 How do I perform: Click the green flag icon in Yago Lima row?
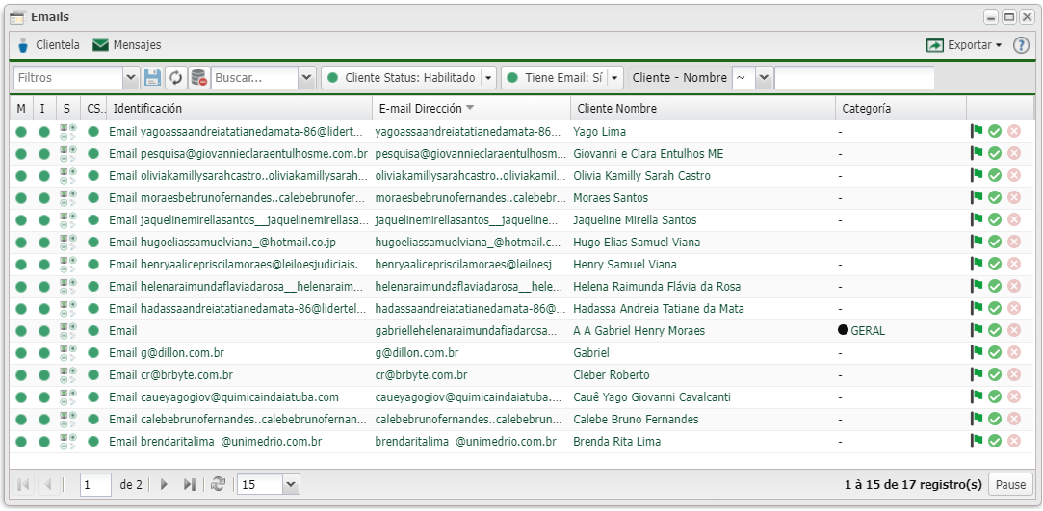977,131
